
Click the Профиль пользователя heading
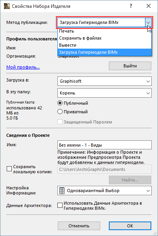click(31, 39)
